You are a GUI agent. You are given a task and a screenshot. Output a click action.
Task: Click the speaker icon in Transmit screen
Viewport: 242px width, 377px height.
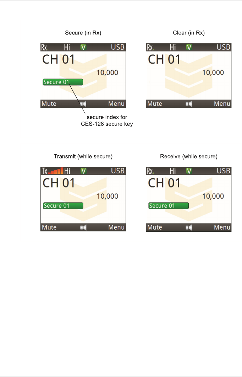(83, 227)
